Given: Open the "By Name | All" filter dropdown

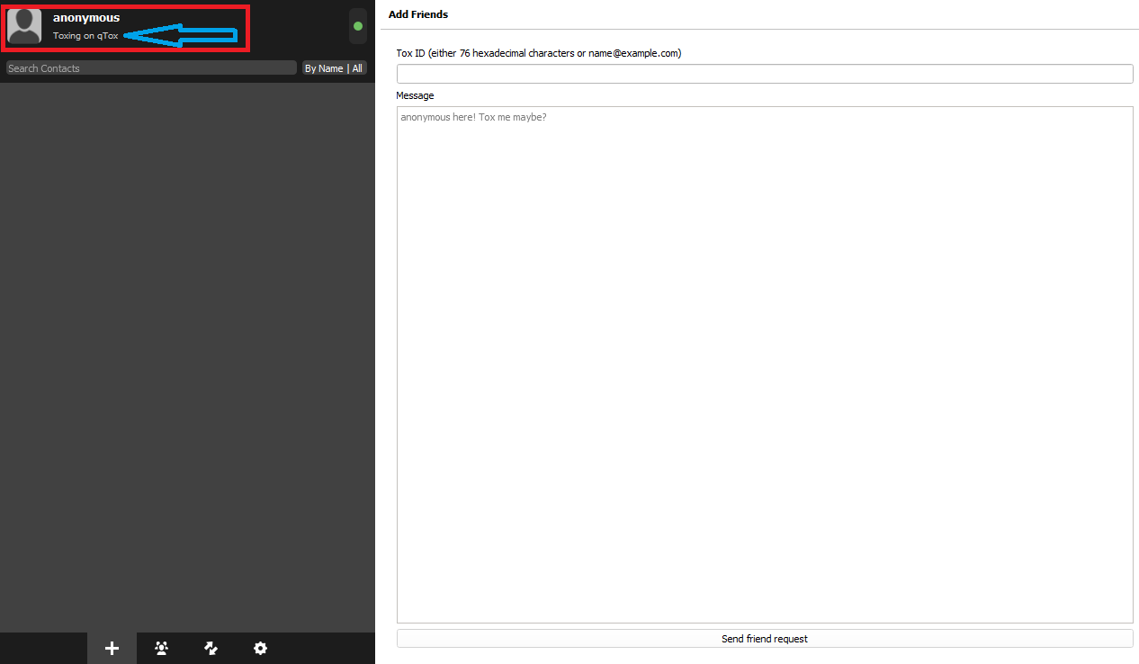Looking at the screenshot, I should pos(334,68).
